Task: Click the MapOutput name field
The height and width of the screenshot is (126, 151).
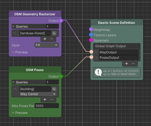Action: [119, 52]
